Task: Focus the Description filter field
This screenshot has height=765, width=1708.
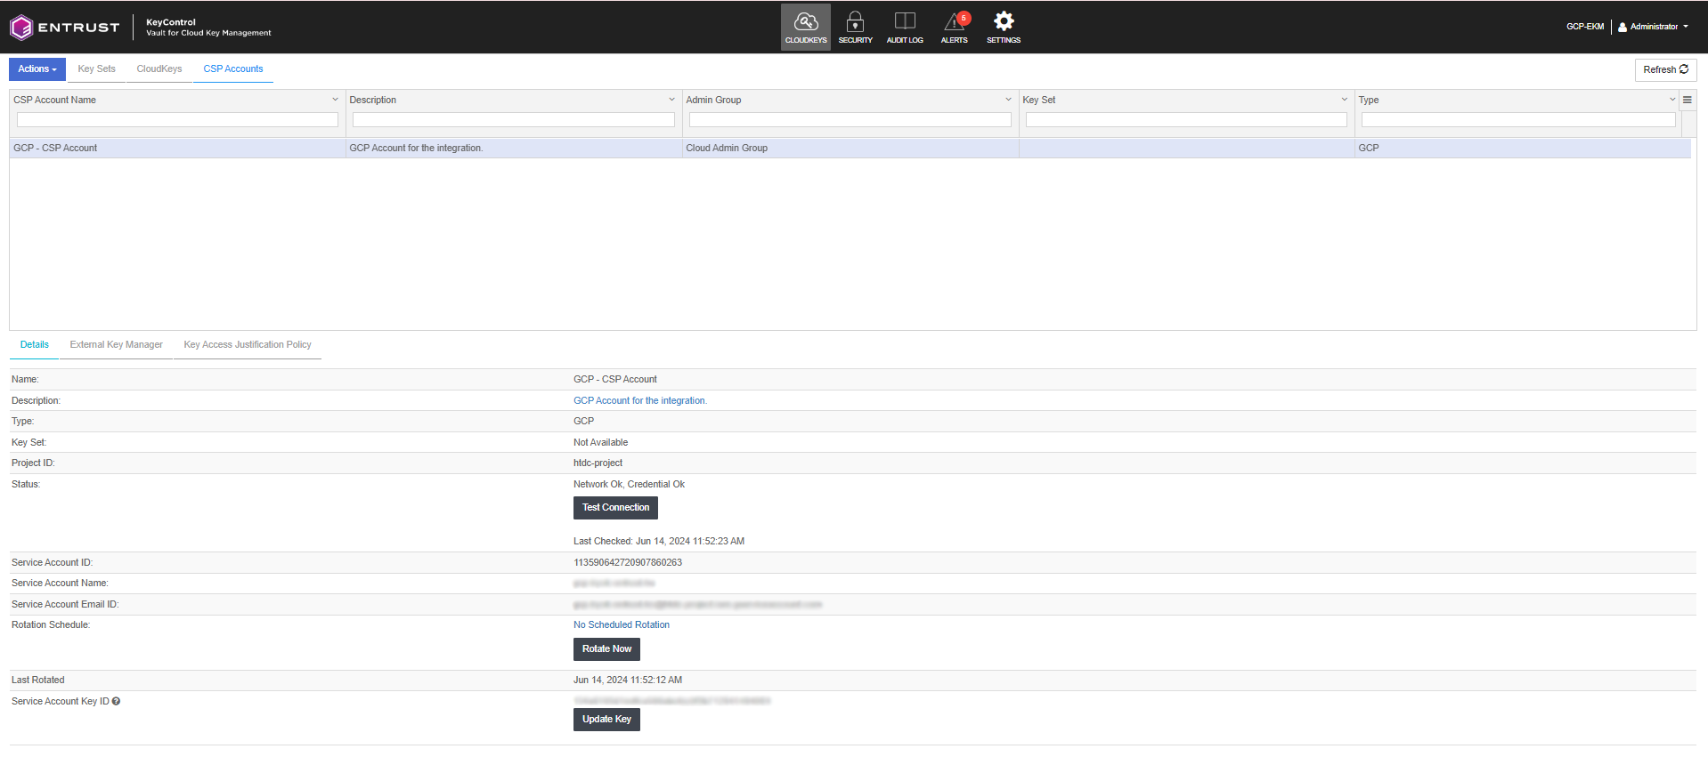Action: click(x=514, y=120)
